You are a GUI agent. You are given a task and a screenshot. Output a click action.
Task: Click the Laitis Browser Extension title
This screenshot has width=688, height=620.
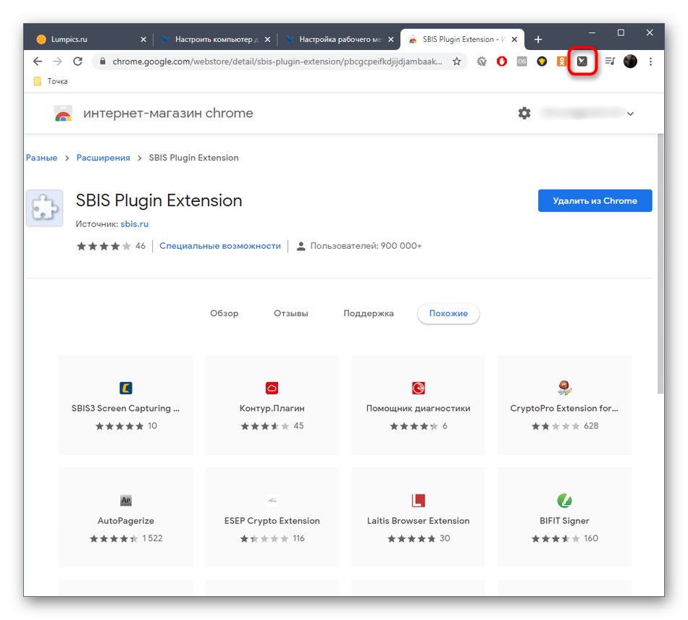(418, 521)
